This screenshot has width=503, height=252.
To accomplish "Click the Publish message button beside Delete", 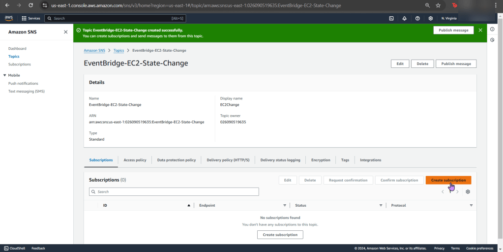I will pos(456,63).
